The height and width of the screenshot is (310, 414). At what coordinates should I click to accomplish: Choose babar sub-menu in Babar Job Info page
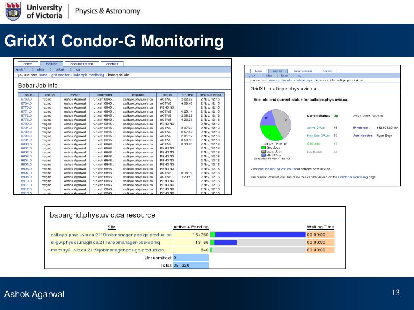click(x=60, y=69)
